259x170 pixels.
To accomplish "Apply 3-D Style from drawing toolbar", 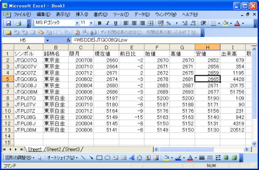I will 234,158.
